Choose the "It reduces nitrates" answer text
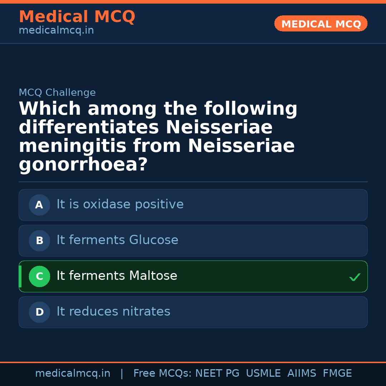386x386 pixels. 113,312
